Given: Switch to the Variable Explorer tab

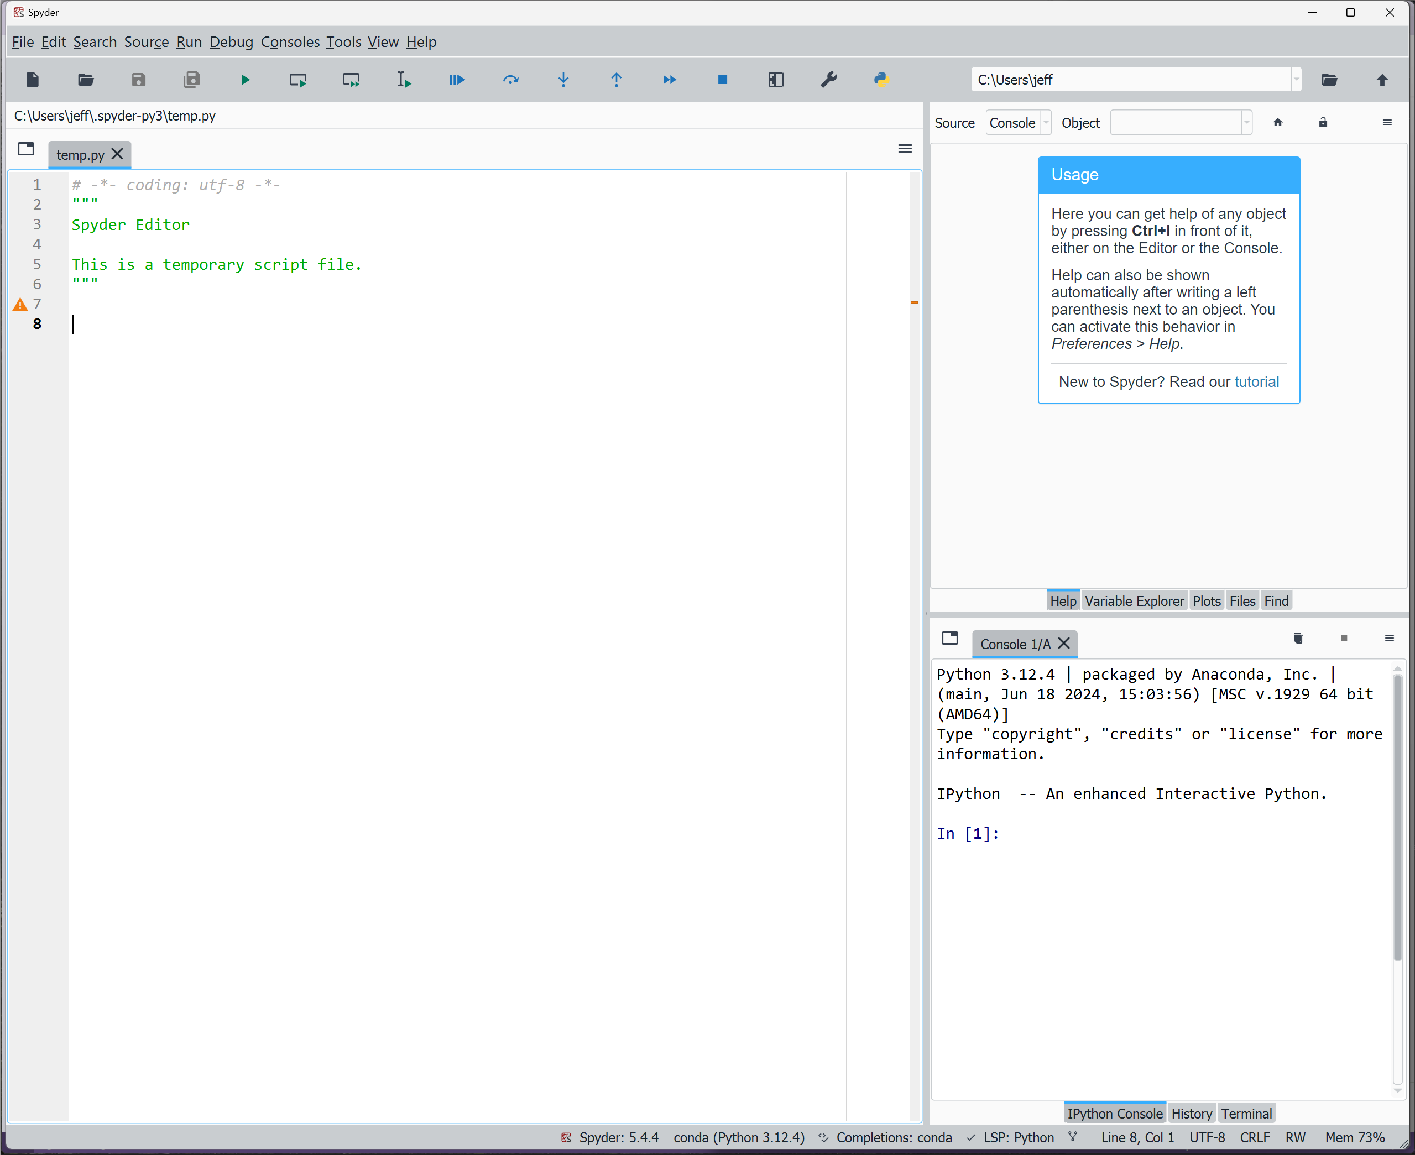Looking at the screenshot, I should pos(1134,601).
